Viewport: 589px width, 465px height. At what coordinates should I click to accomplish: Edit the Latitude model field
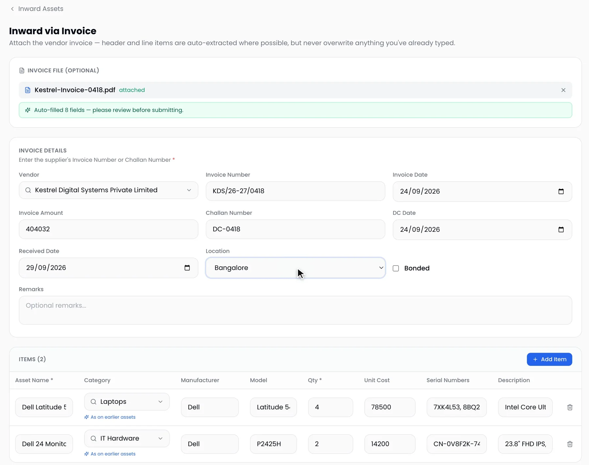[273, 407]
